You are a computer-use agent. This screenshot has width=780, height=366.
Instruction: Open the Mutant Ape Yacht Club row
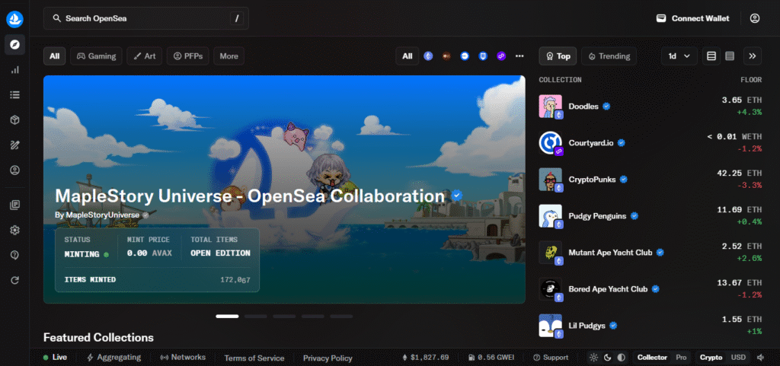point(651,253)
